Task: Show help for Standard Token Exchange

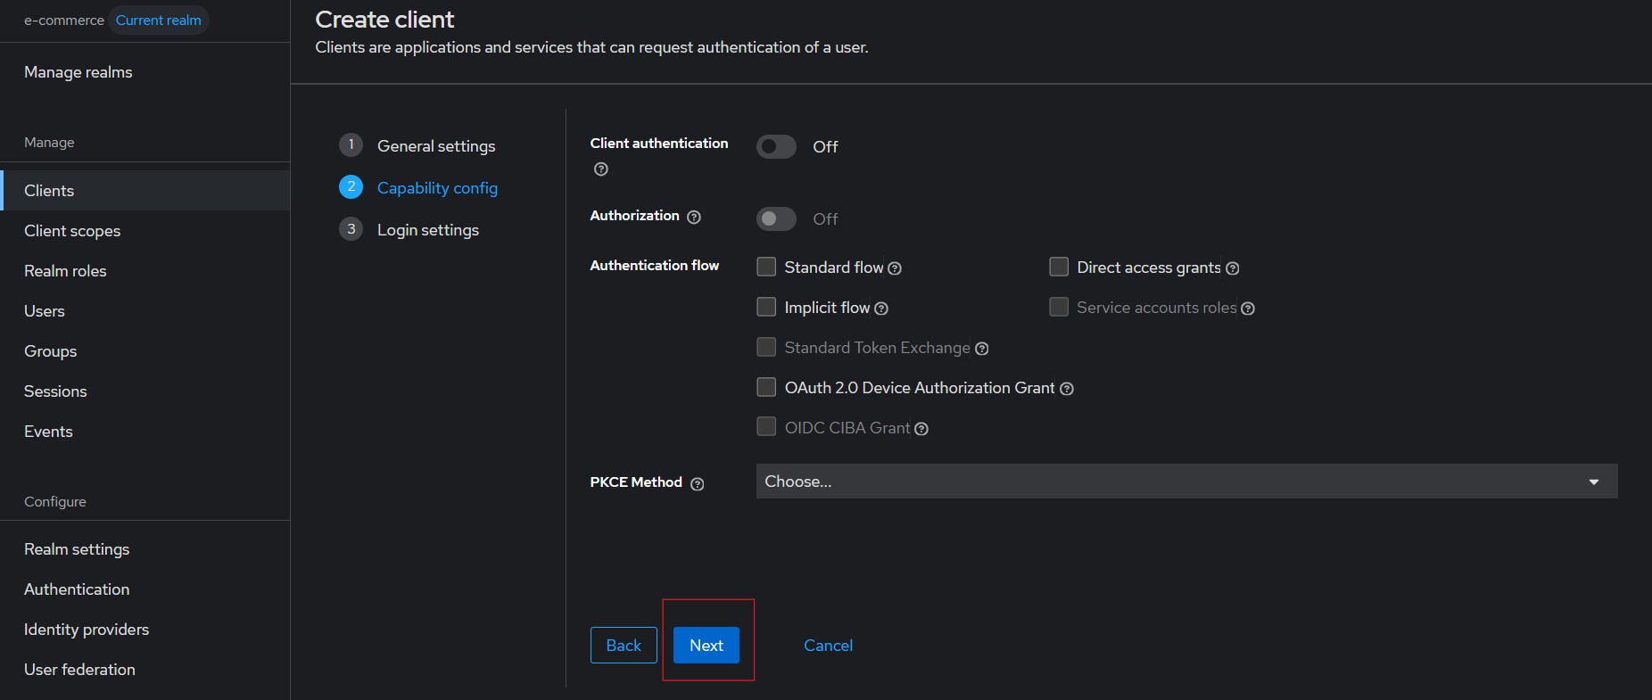Action: 982,349
